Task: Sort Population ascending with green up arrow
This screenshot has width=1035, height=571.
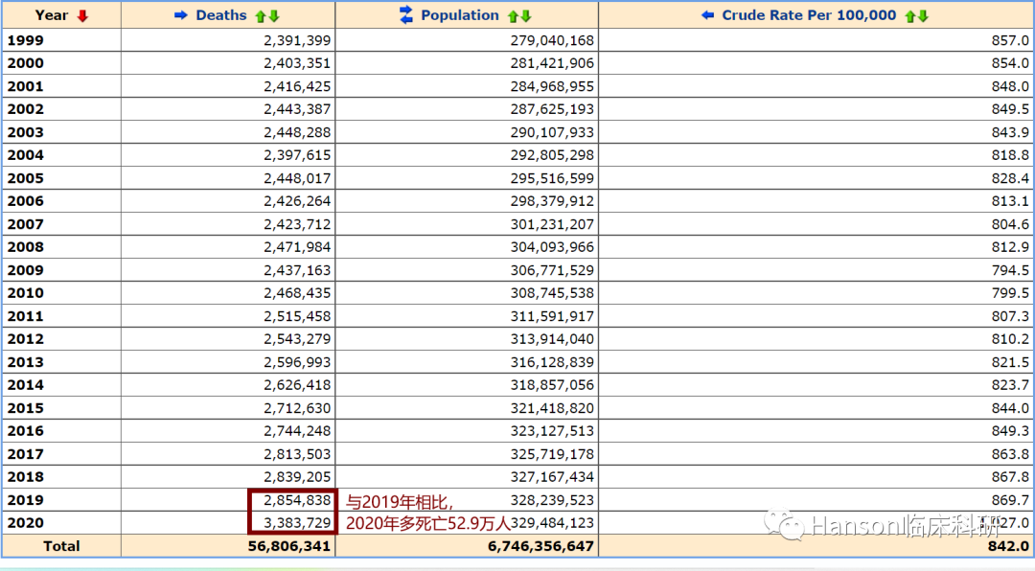Action: 513,16
